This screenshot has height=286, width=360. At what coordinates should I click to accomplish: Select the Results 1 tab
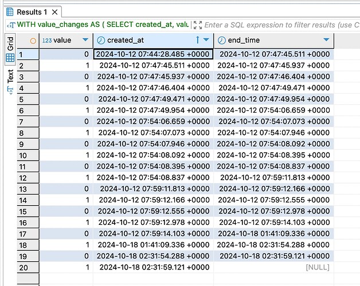(33, 11)
